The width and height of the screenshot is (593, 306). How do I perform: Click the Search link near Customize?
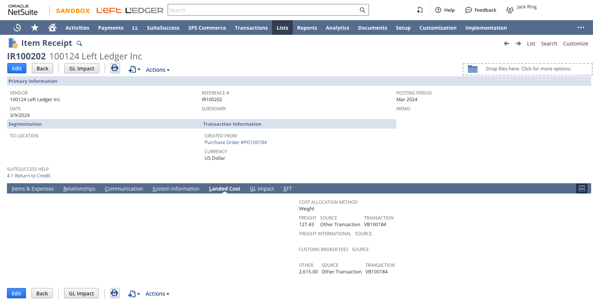(549, 44)
